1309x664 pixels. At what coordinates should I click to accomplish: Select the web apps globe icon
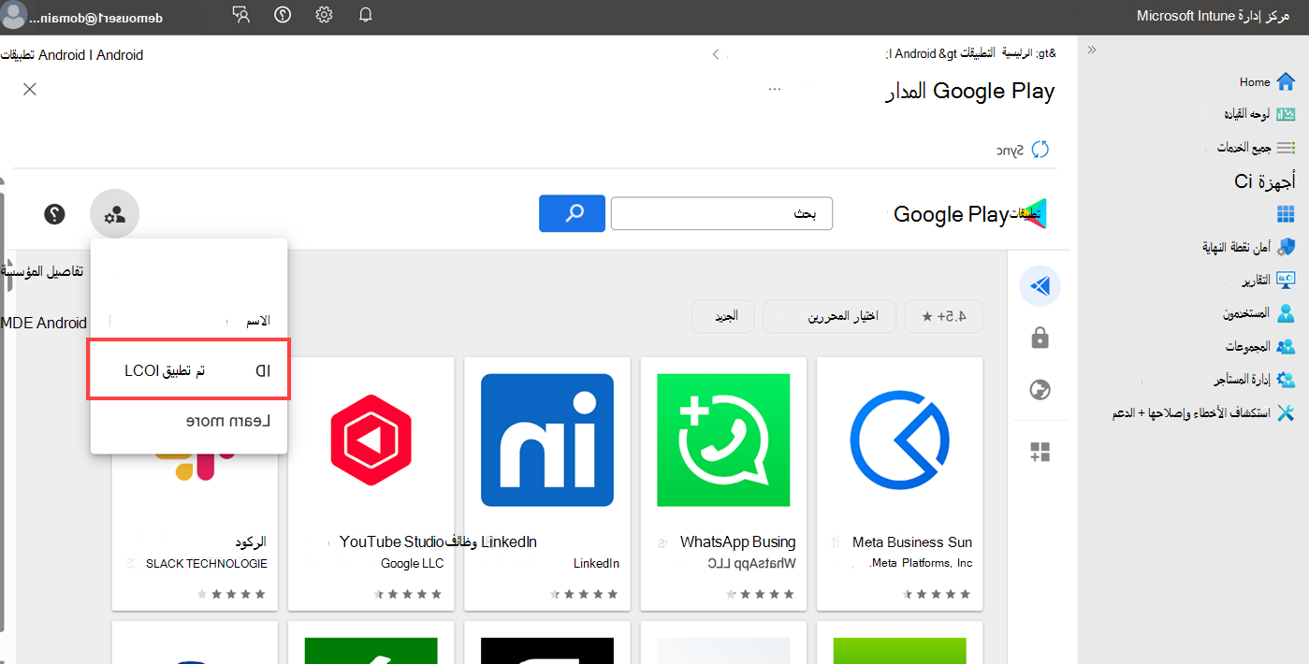click(1040, 390)
